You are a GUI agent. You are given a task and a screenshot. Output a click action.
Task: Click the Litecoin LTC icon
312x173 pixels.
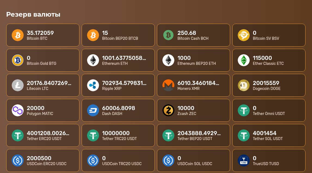coord(18,85)
